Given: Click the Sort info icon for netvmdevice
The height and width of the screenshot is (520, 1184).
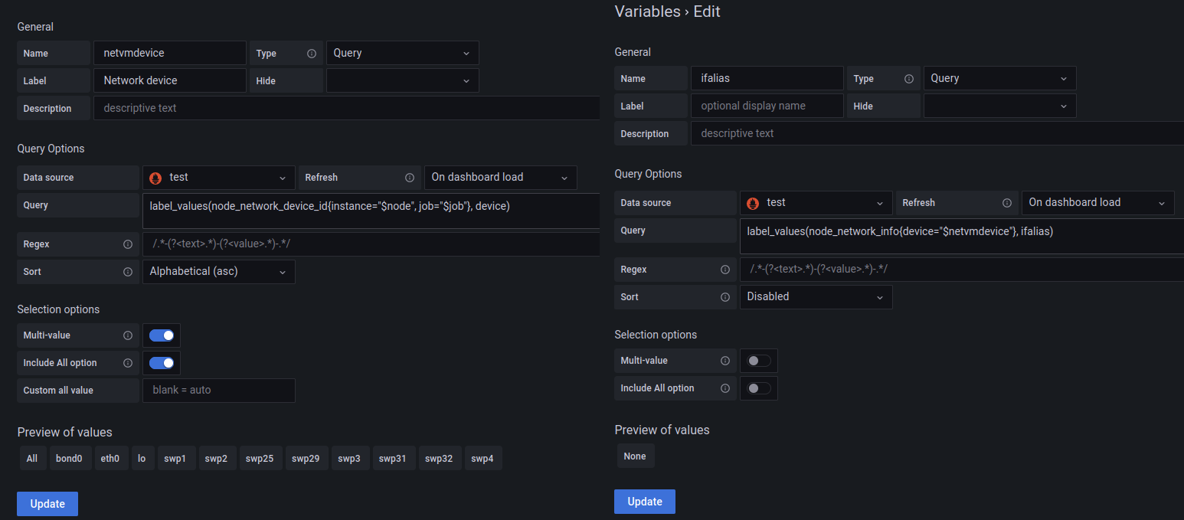Looking at the screenshot, I should coord(128,272).
